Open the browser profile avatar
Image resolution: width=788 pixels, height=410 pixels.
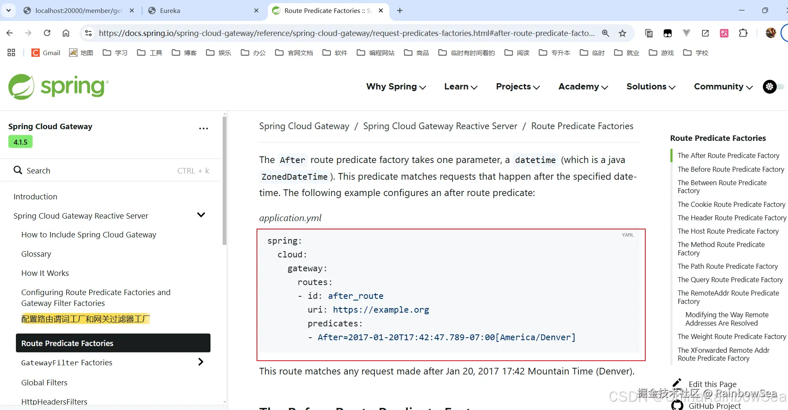point(770,33)
